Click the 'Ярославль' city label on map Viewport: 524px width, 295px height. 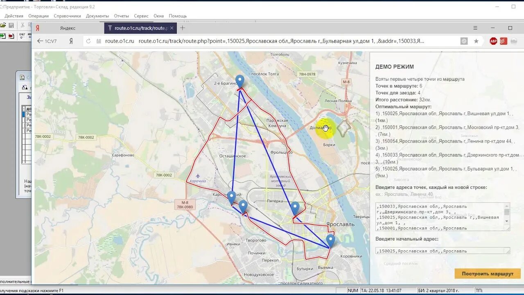coord(340,225)
